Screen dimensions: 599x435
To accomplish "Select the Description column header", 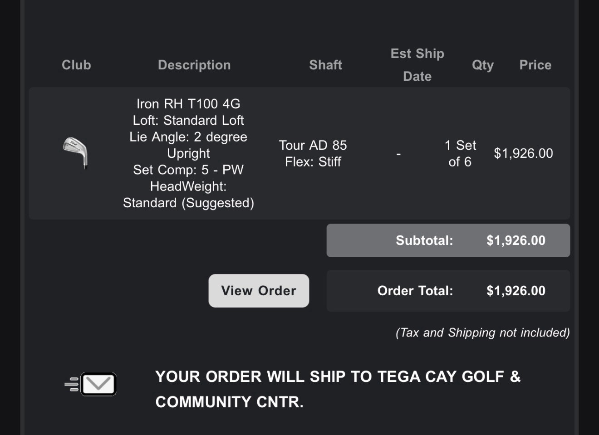I will click(194, 65).
